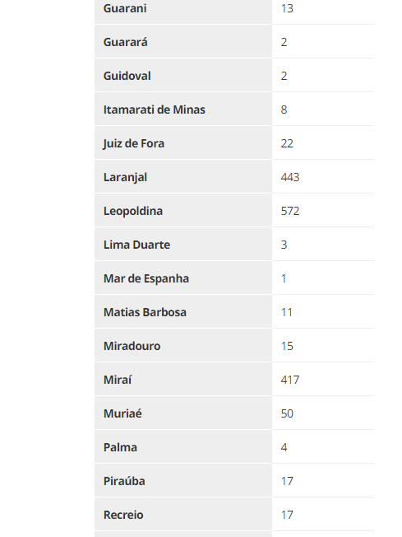
Task: Click the value 417 for Miraí
Action: (x=290, y=380)
